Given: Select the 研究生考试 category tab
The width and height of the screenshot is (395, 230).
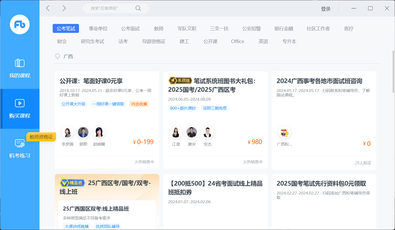Looking at the screenshot, I should tap(92, 42).
